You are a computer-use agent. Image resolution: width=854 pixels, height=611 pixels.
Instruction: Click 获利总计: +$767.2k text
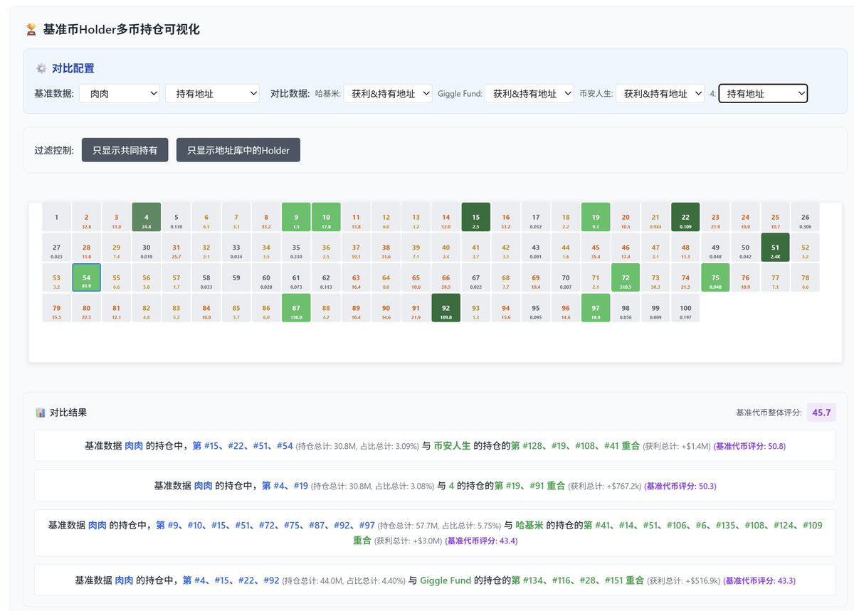(x=604, y=486)
